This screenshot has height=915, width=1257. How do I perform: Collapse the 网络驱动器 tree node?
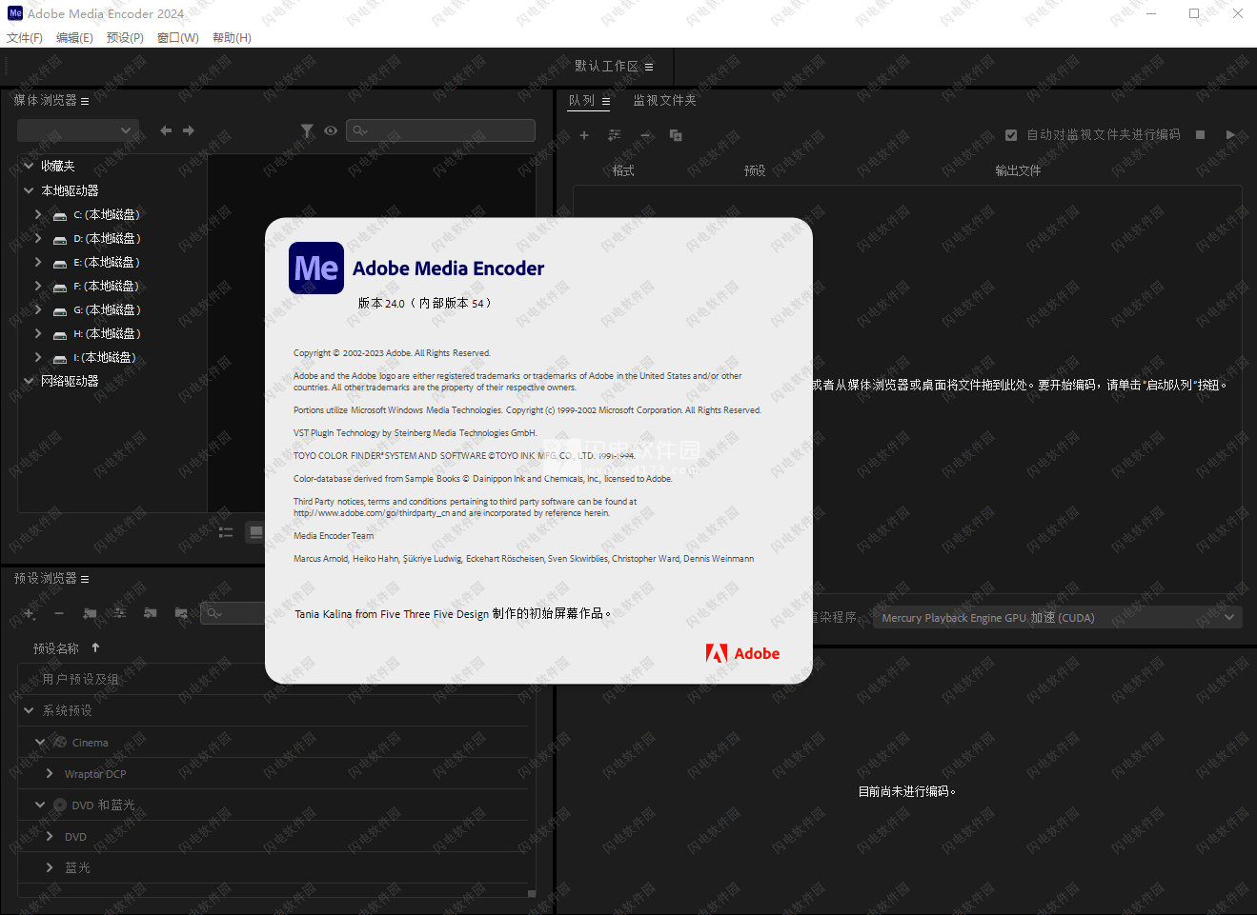29,380
